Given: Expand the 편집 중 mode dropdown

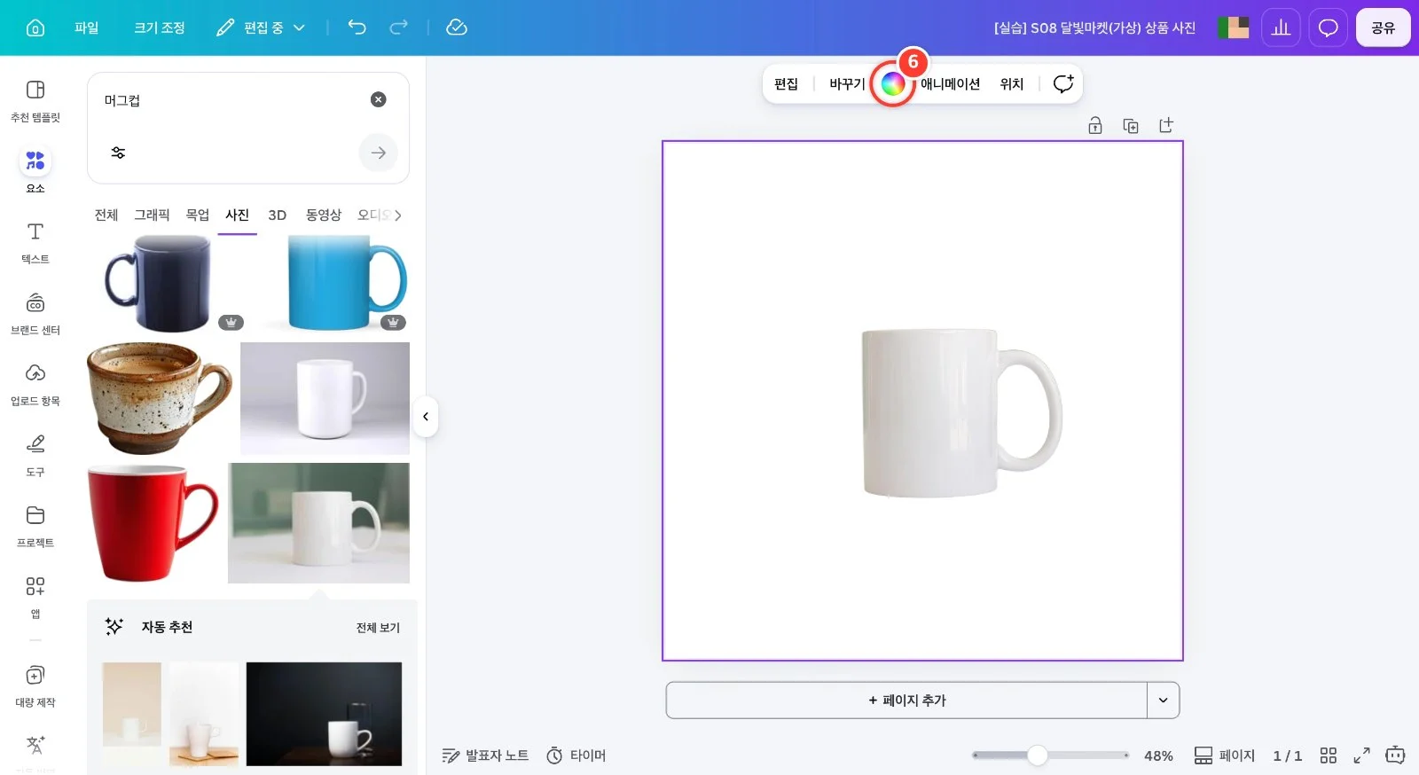Looking at the screenshot, I should [x=261, y=27].
